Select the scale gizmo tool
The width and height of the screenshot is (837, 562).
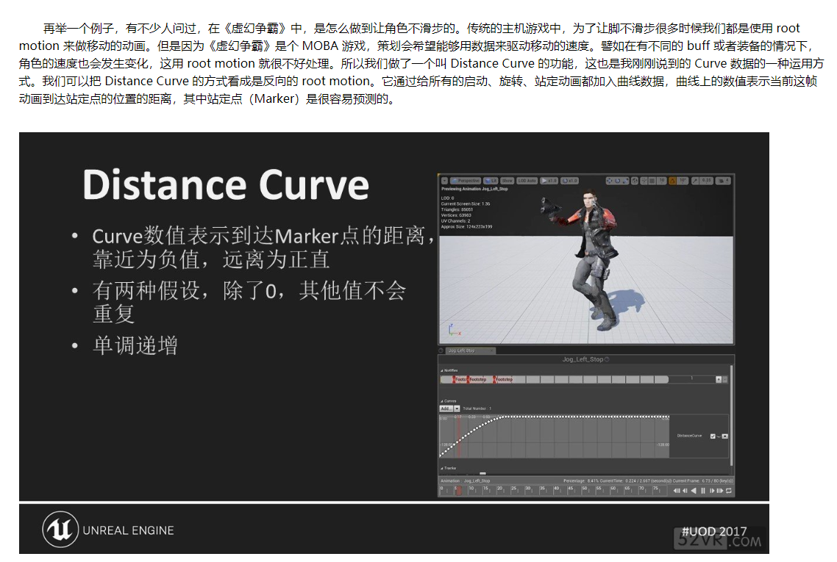625,181
